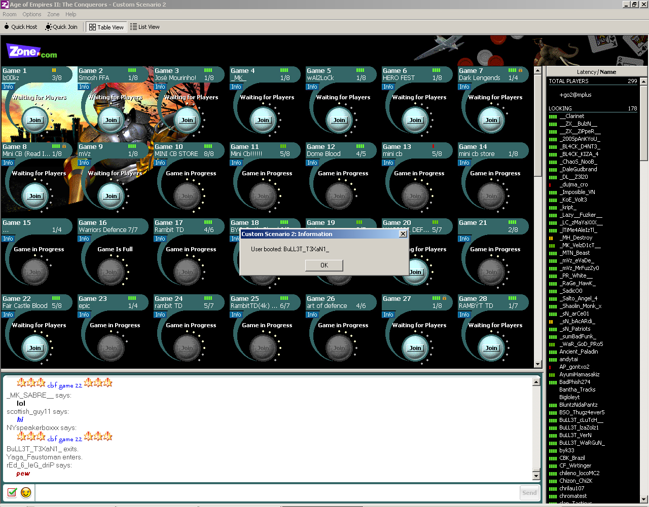Click the checkmark icon beside chat input
This screenshot has width=649, height=507.
12,492
